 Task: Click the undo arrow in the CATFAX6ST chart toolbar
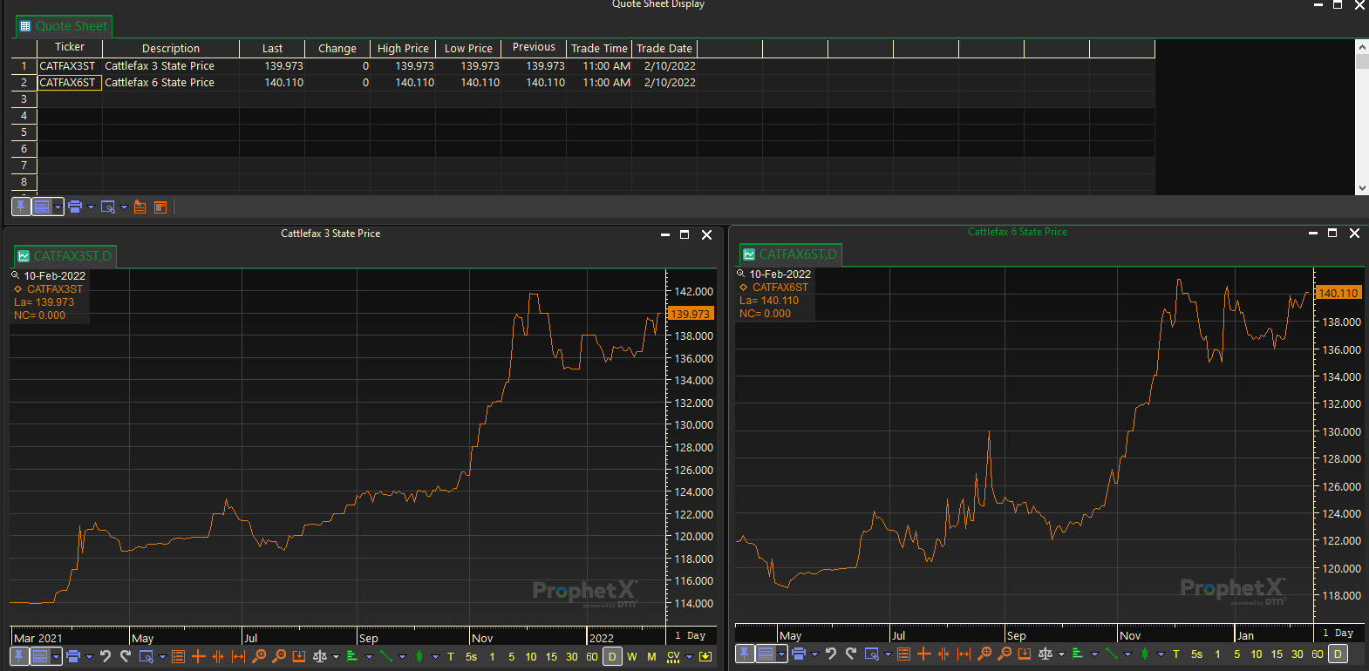[831, 654]
